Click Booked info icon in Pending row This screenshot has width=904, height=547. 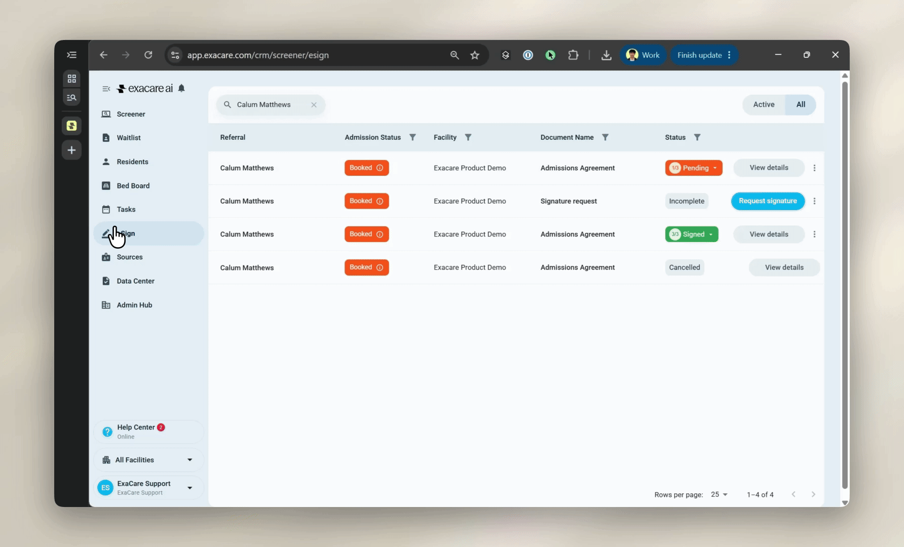point(380,168)
